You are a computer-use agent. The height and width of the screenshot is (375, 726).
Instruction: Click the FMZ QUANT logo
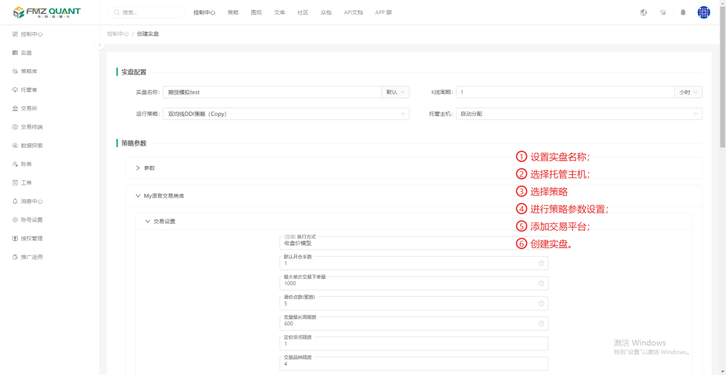pyautogui.click(x=47, y=12)
